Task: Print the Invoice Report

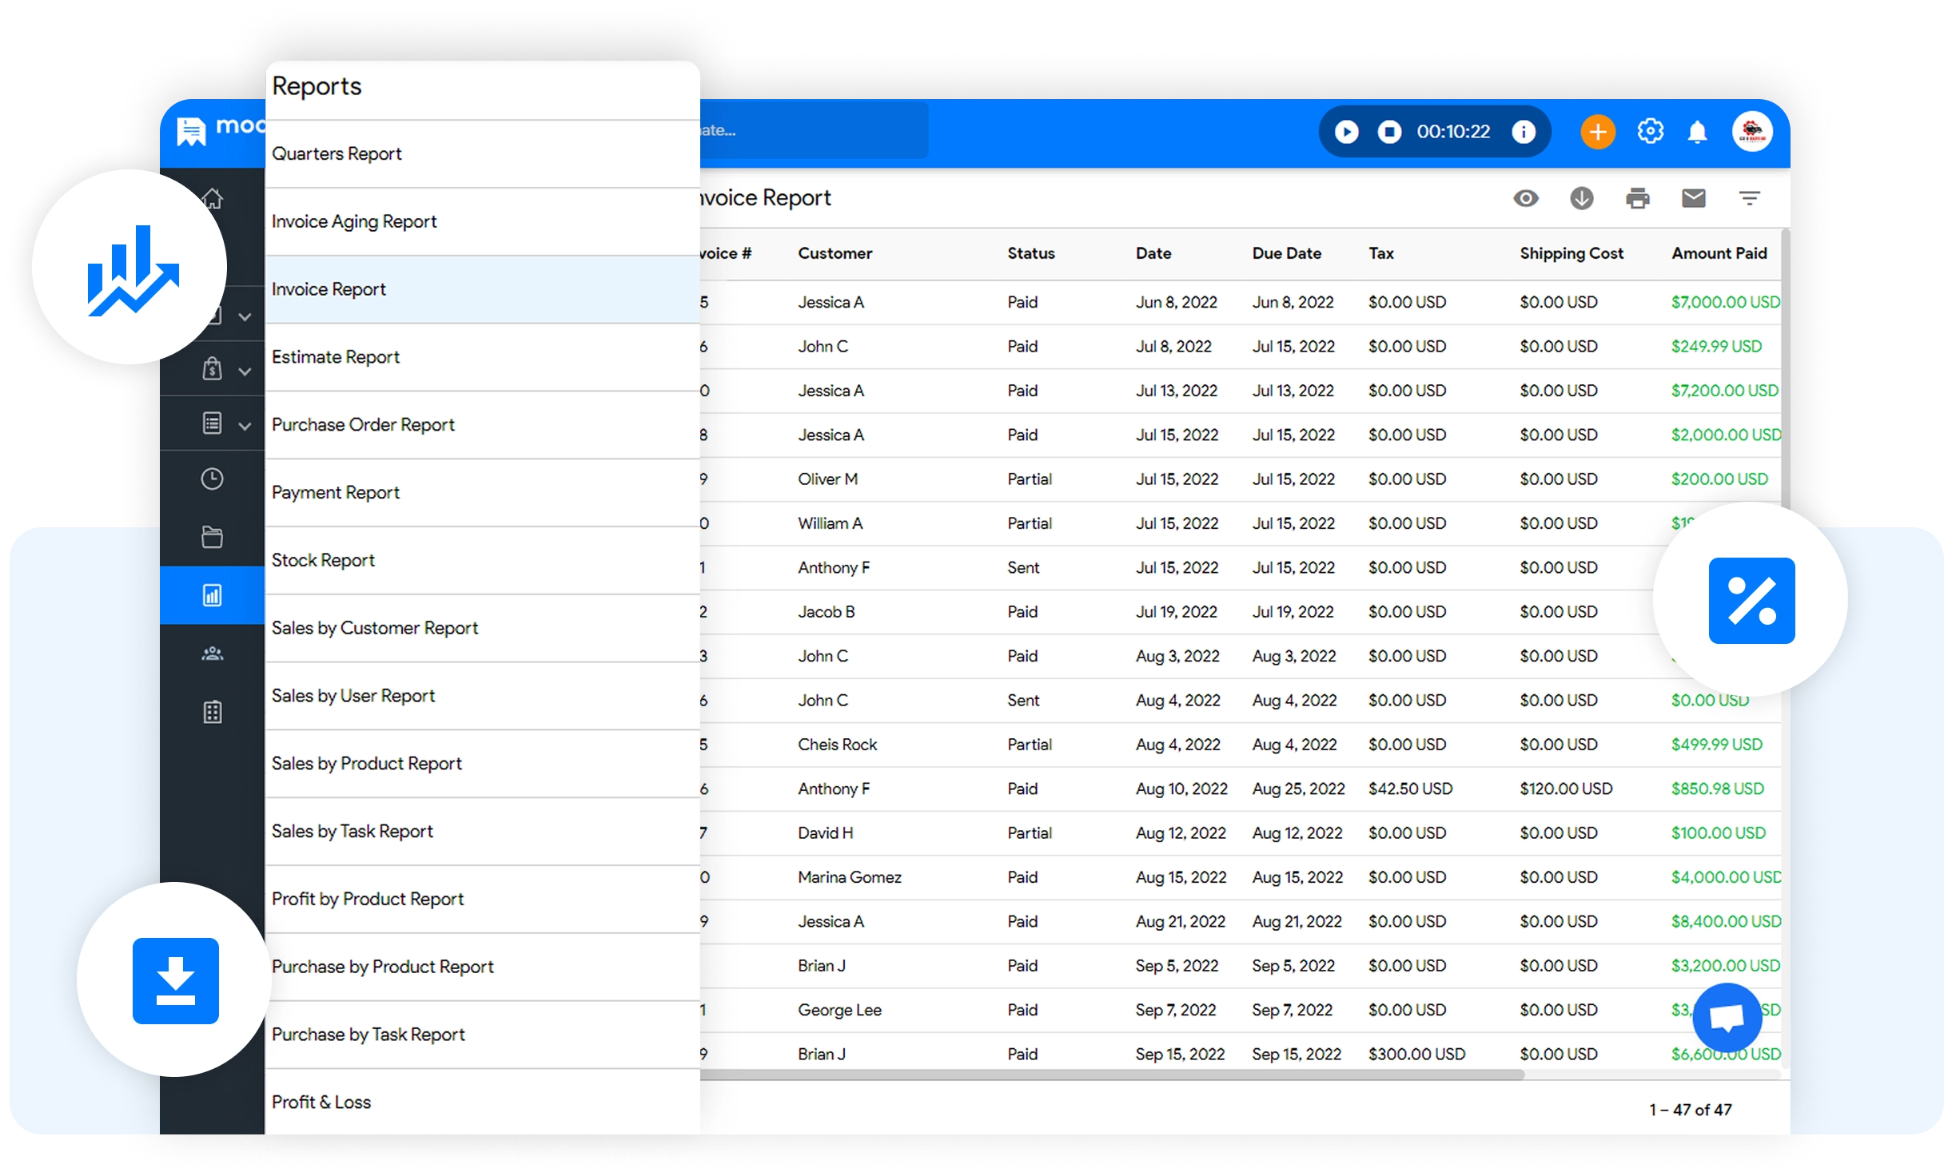Action: coord(1639,198)
